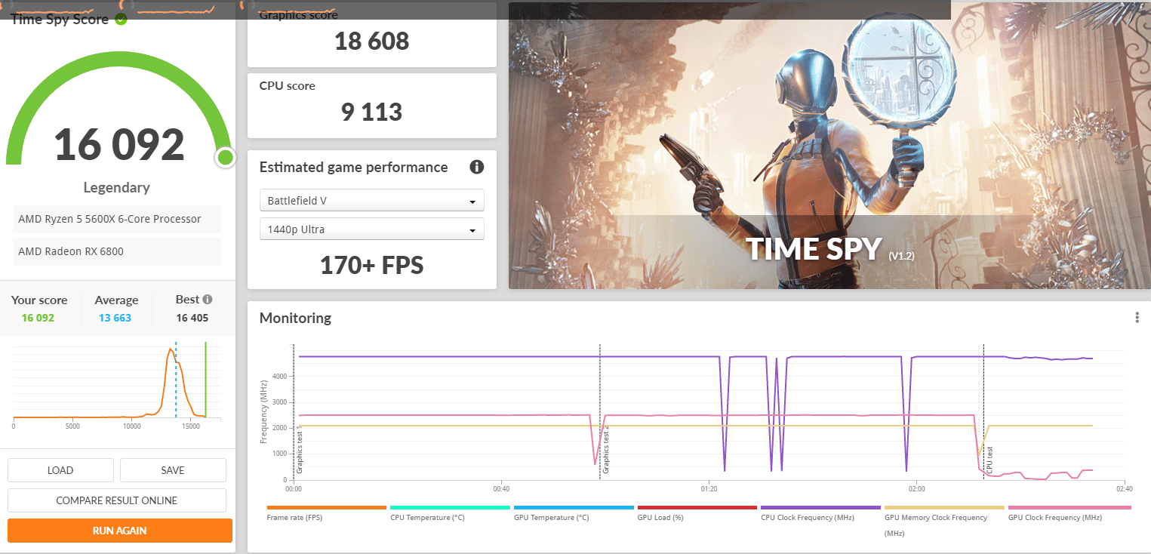Click the green gauge indicator knob
This screenshot has width=1151, height=554.
click(225, 158)
